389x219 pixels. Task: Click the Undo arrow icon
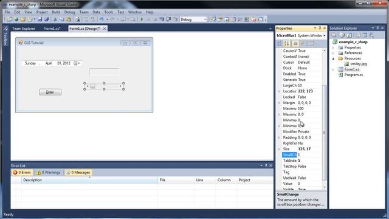coord(102,19)
